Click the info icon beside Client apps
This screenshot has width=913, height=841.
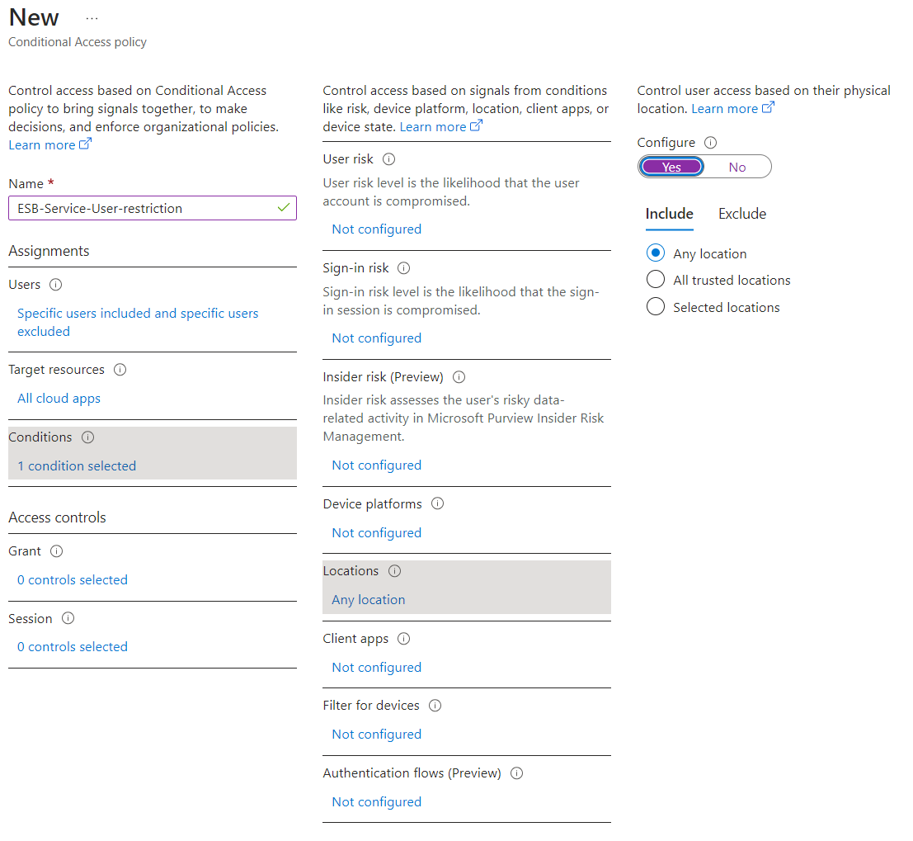(403, 638)
